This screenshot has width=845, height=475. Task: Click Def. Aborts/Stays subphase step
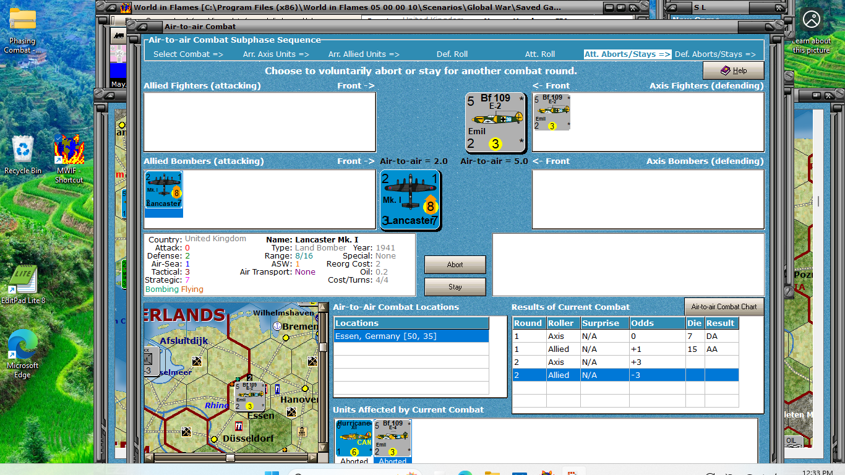point(715,54)
